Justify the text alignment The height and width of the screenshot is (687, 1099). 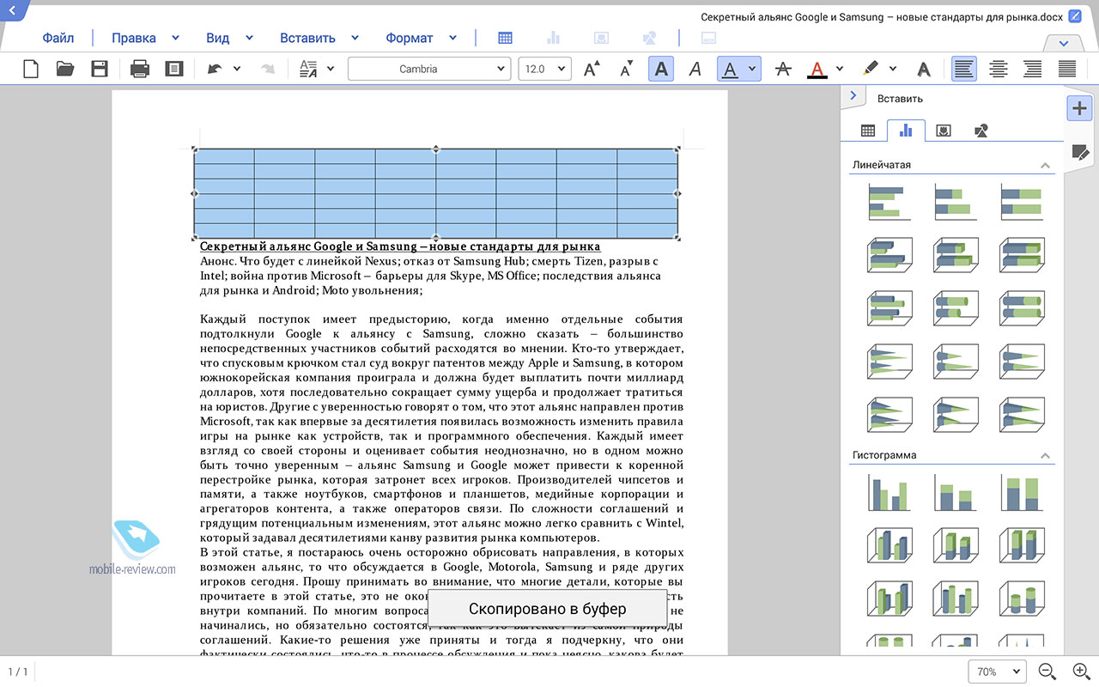click(1067, 69)
